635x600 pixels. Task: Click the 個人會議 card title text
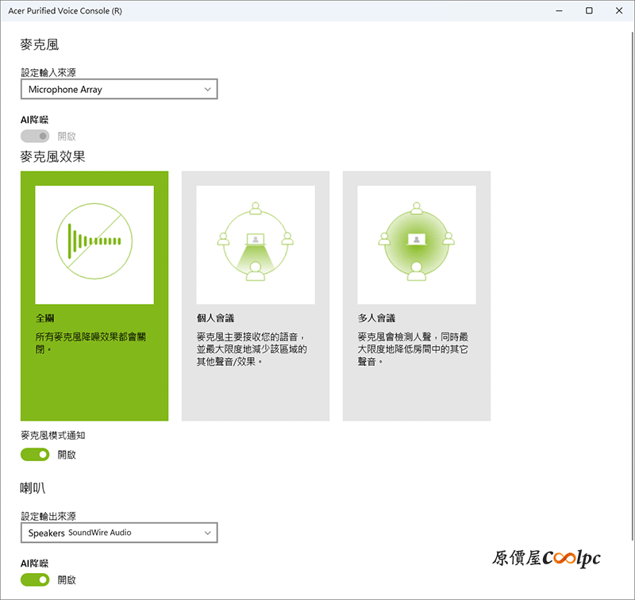(x=215, y=318)
